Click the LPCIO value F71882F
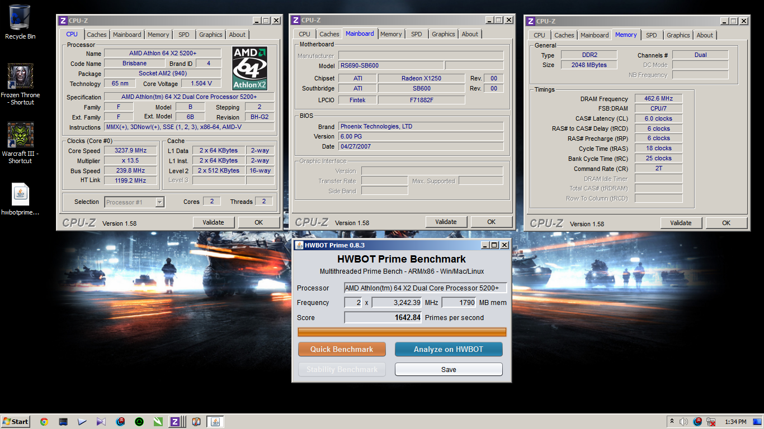The width and height of the screenshot is (764, 429). 421,100
